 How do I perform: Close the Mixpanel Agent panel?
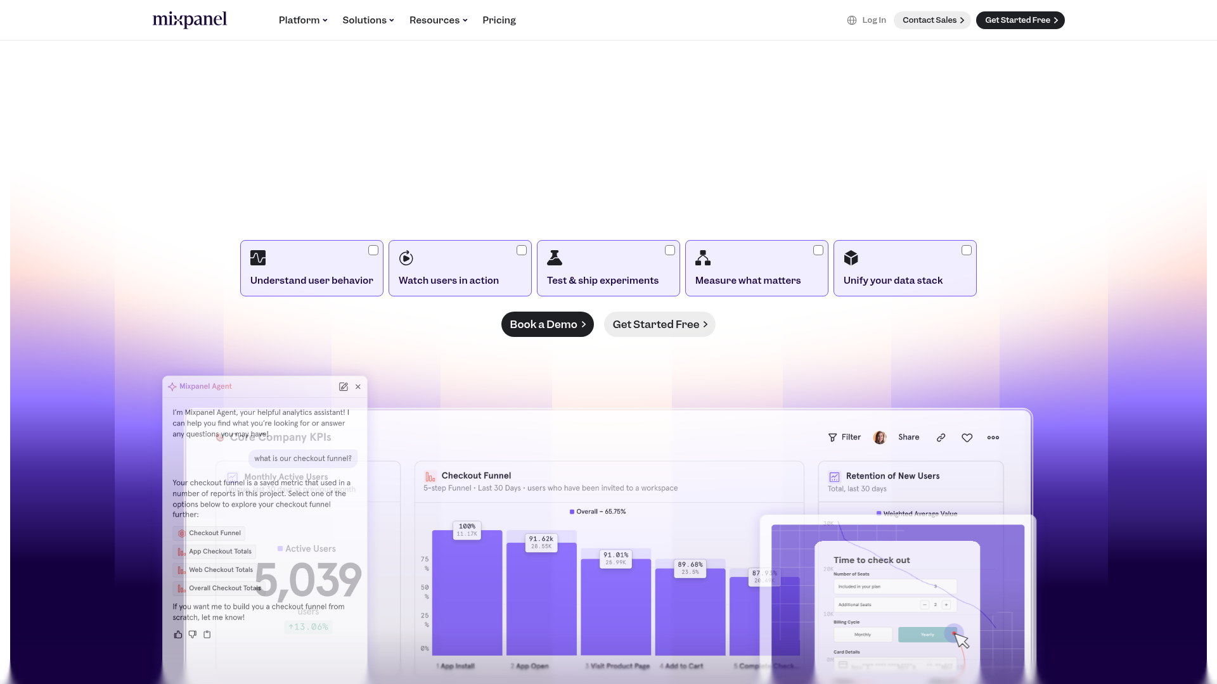tap(358, 386)
